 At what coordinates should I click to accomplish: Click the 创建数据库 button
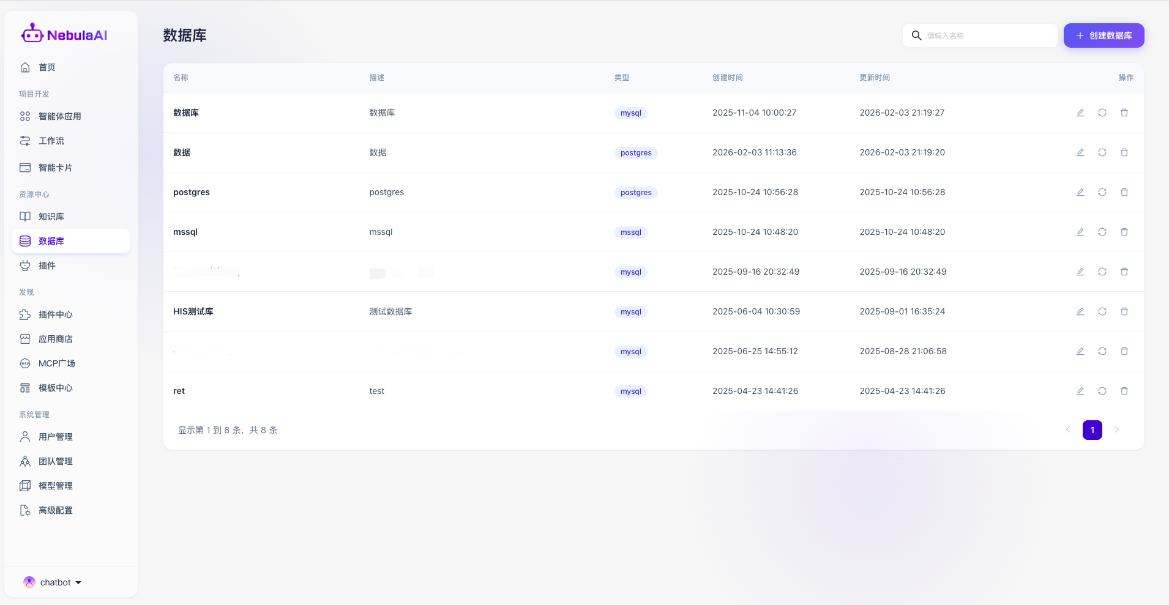tap(1104, 35)
